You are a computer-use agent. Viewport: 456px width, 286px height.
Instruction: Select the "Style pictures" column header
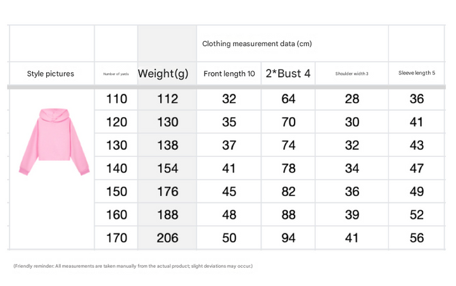(51, 74)
